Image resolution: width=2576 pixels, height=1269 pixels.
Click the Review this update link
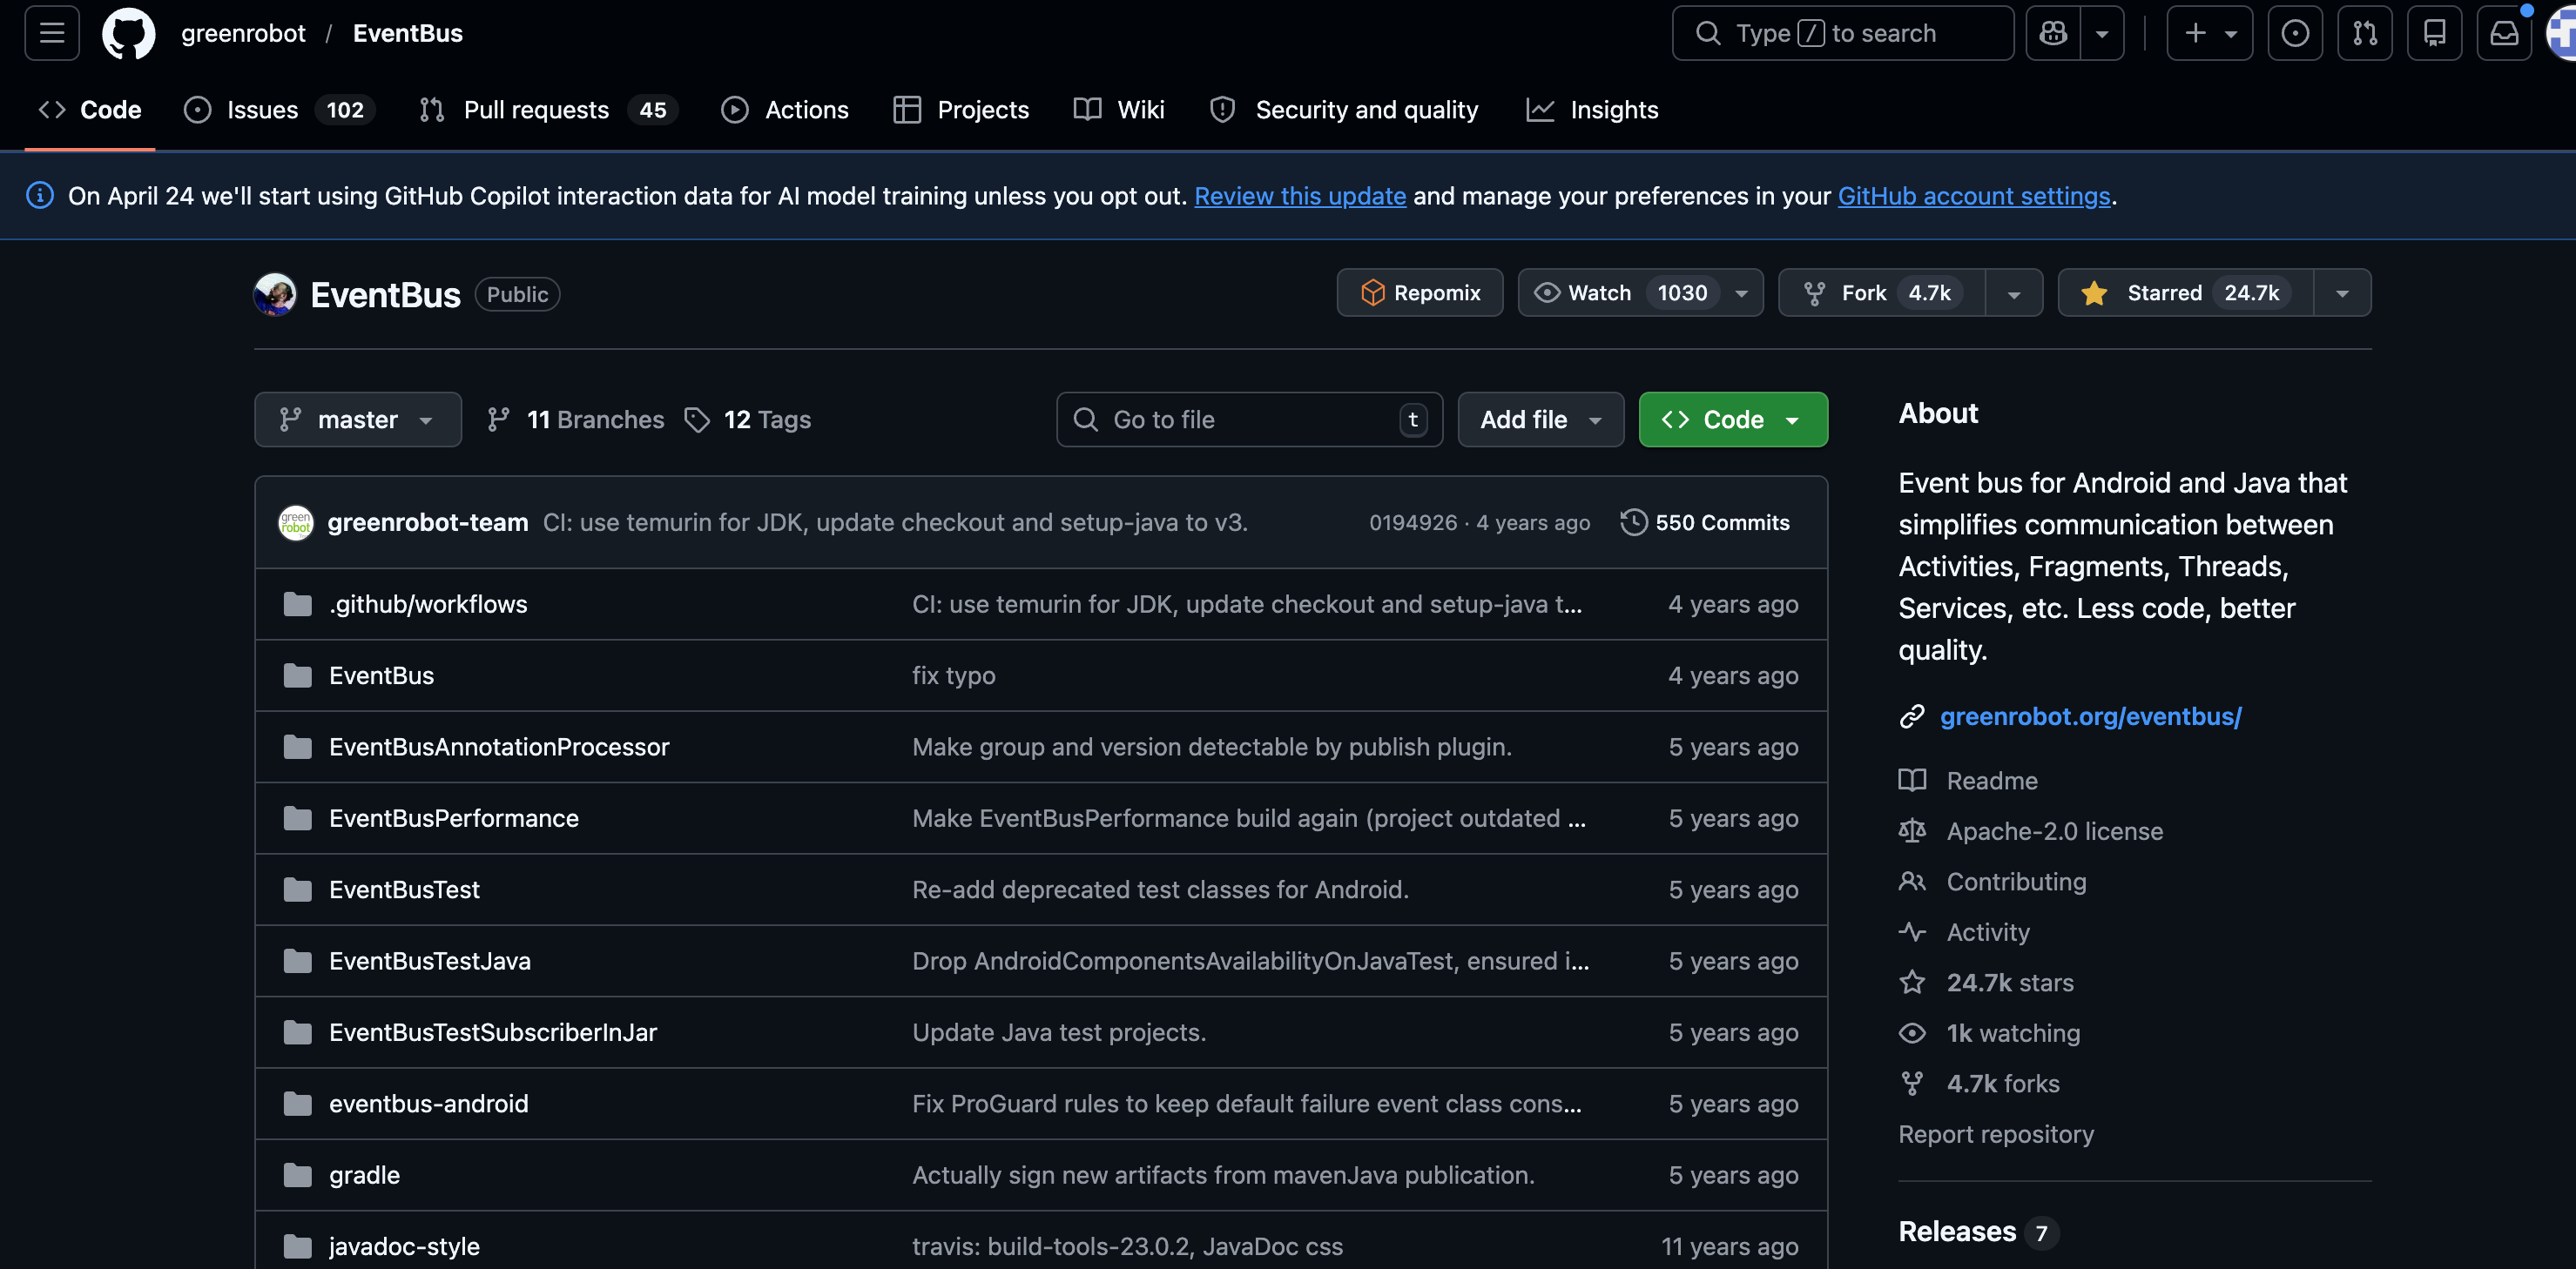coord(1299,196)
